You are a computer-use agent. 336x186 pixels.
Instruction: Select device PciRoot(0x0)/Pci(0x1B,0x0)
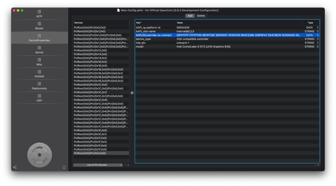(x=101, y=66)
